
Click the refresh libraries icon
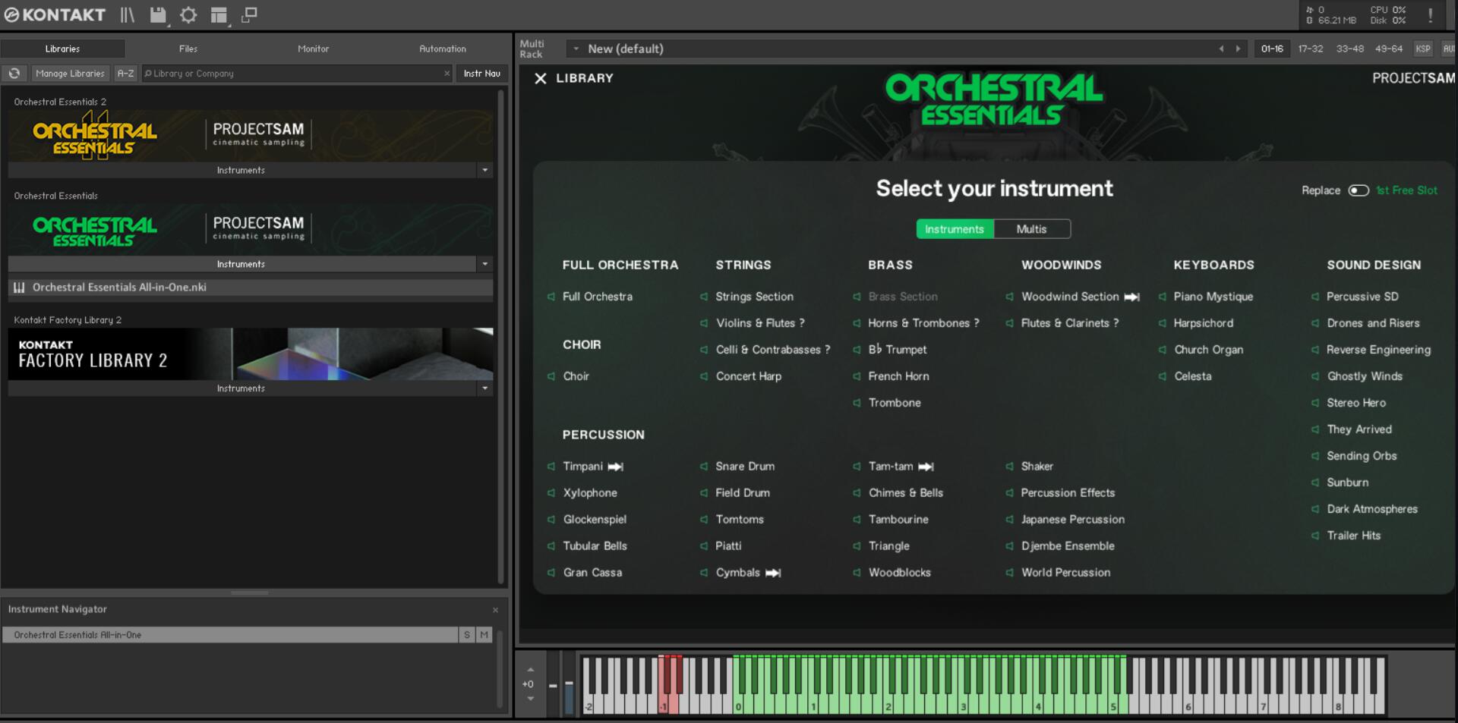[14, 74]
